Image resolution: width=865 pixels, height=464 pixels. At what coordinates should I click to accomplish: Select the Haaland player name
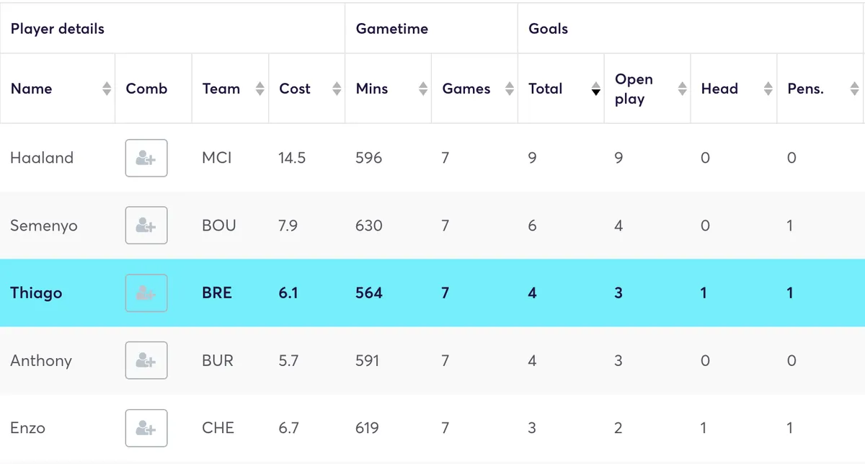pos(42,158)
